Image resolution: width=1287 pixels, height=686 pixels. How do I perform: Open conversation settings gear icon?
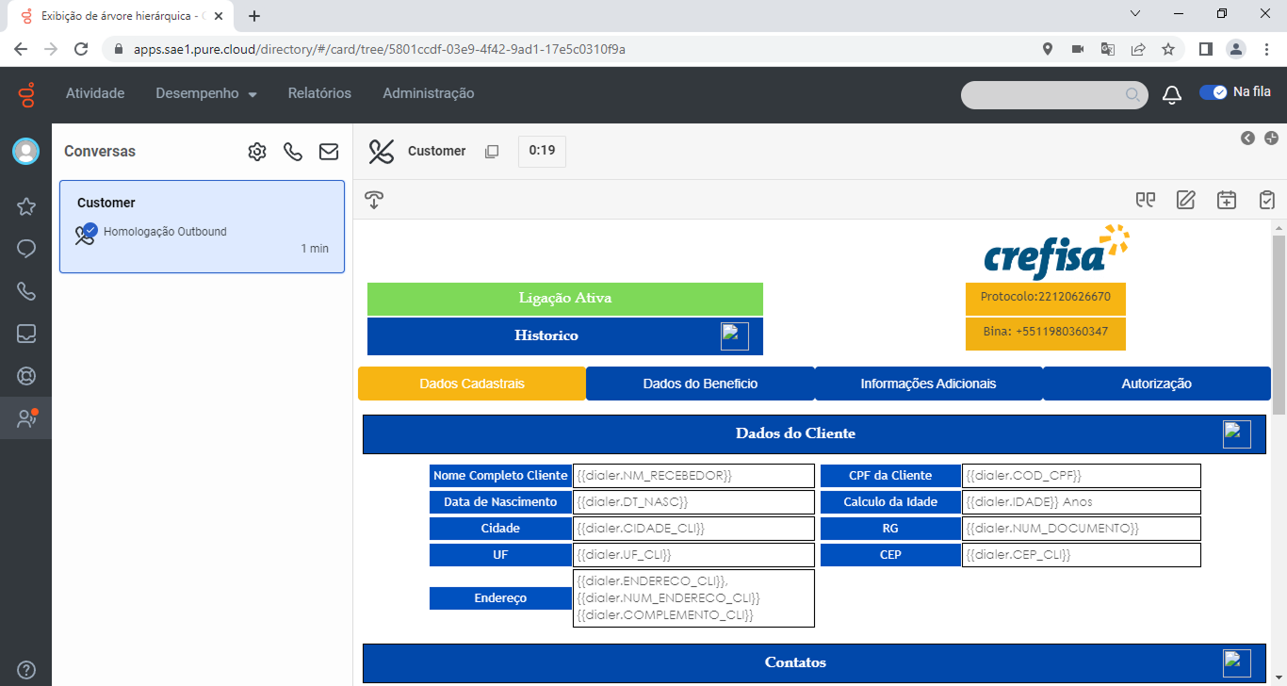coord(257,152)
